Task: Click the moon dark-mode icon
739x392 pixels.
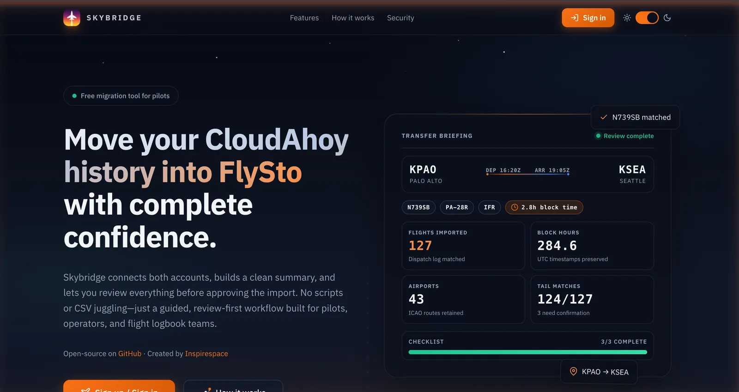Action: tap(667, 18)
